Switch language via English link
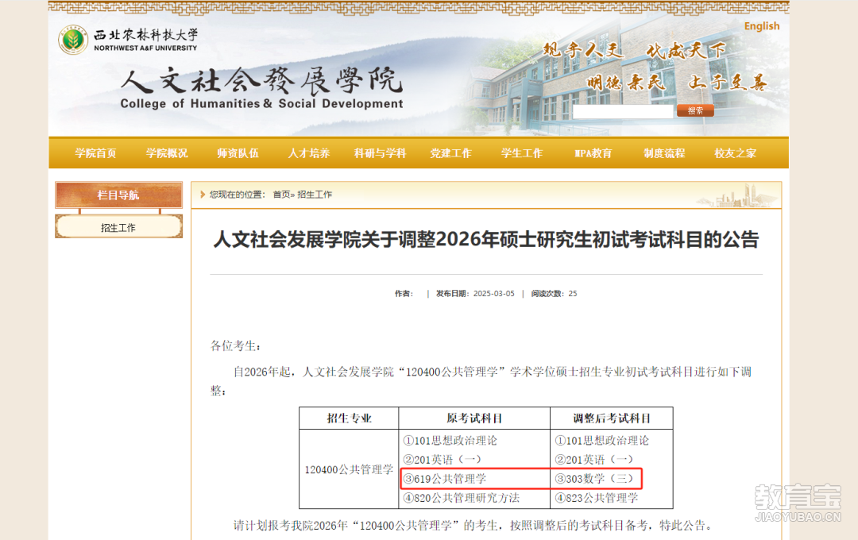This screenshot has height=540, width=858. (761, 26)
